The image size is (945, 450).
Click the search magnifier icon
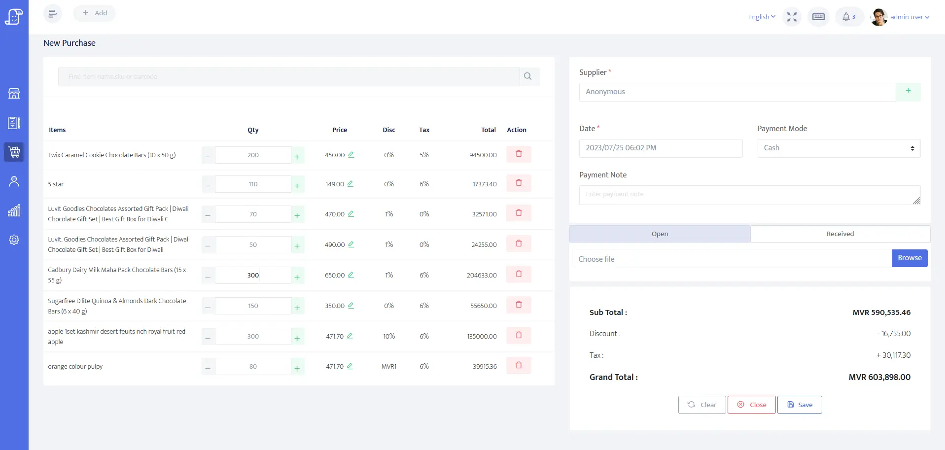(528, 76)
